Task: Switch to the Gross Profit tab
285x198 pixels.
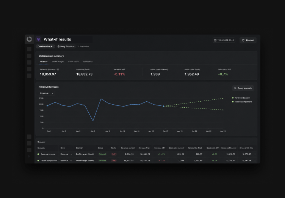Action: click(74, 62)
